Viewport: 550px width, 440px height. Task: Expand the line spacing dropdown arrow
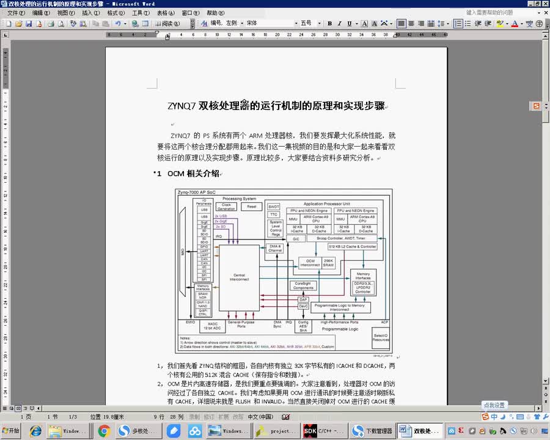(x=448, y=23)
